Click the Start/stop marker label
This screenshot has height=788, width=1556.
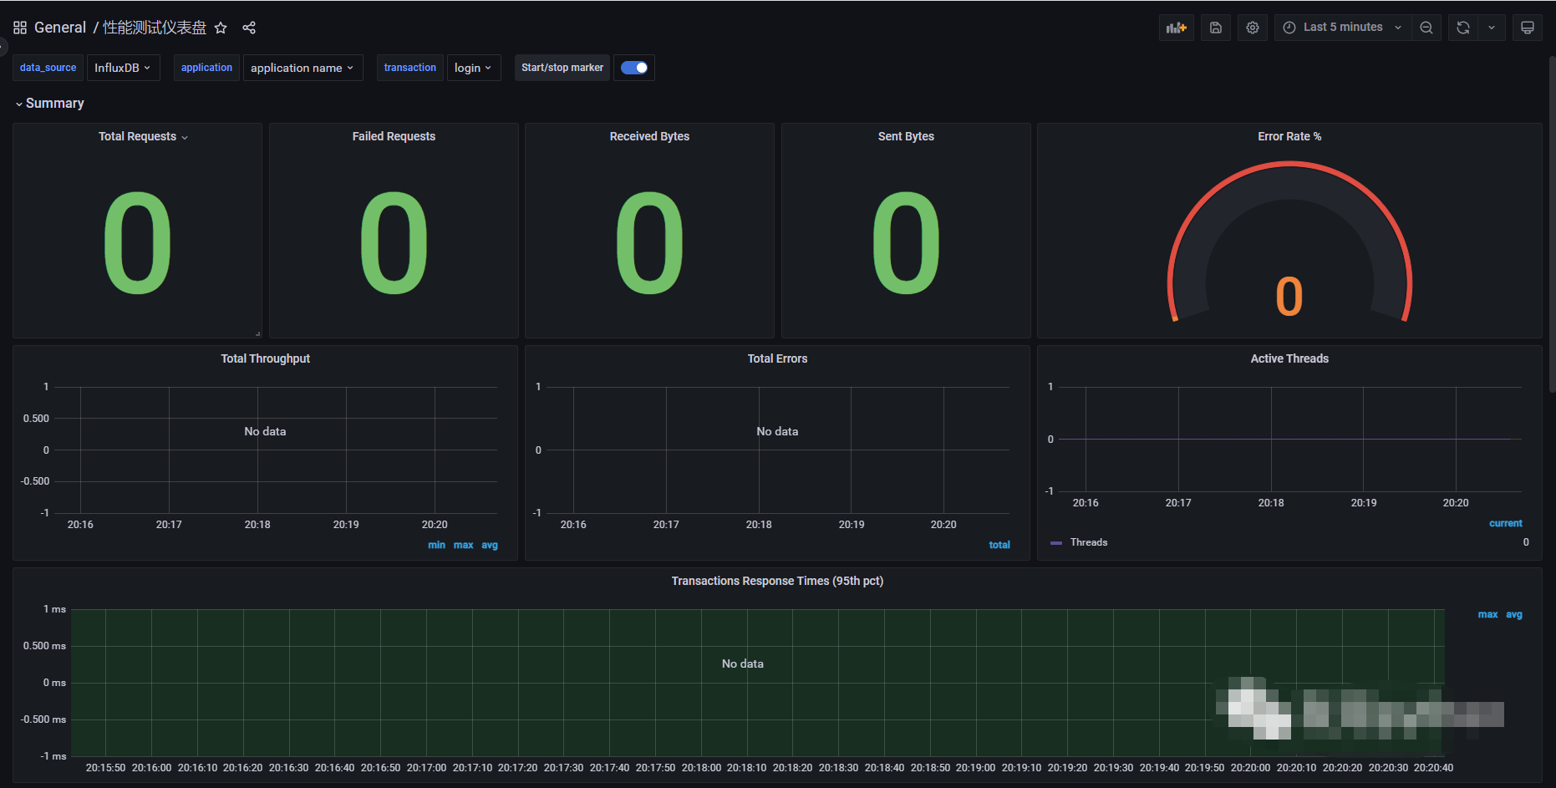tap(562, 68)
